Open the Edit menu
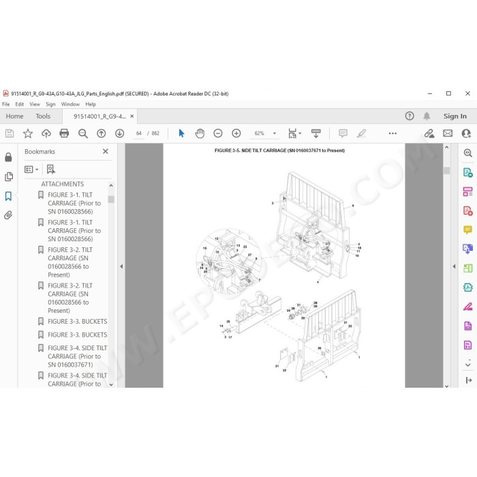Image resolution: width=477 pixels, height=477 pixels. point(20,104)
